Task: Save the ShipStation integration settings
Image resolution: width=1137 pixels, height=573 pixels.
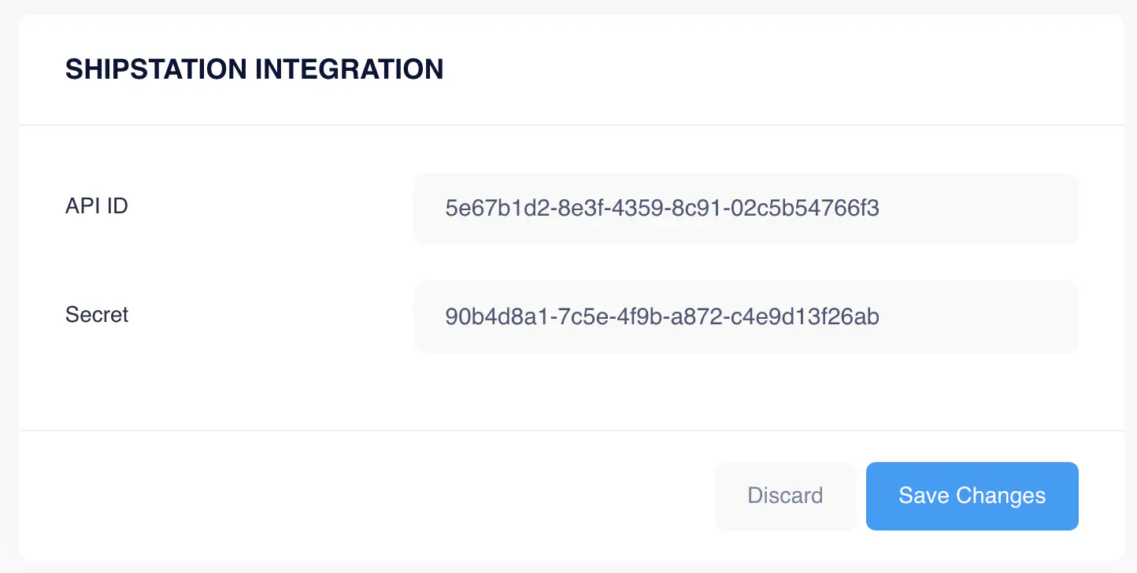Action: [972, 496]
